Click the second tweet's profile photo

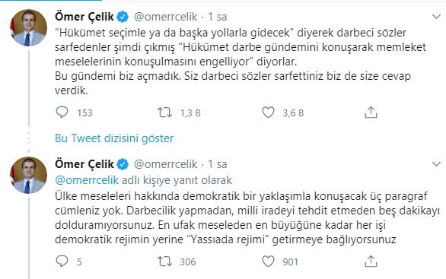(28, 175)
